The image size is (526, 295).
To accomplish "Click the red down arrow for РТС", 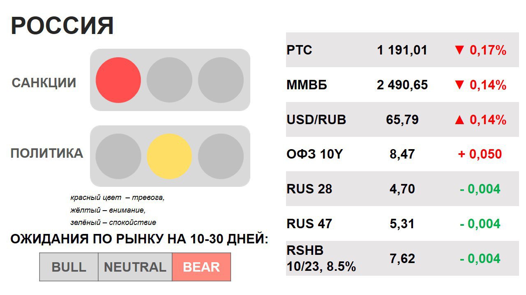I will [459, 50].
